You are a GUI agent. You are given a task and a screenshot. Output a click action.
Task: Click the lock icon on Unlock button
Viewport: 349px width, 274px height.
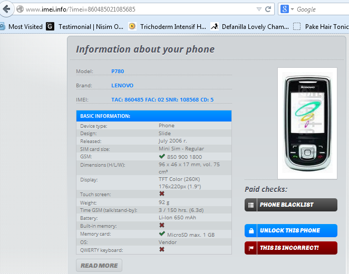[x=251, y=231]
